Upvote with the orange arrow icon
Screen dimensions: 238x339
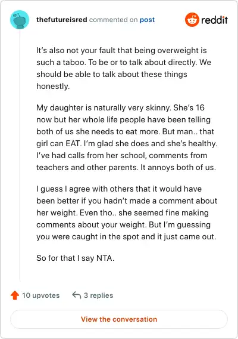click(x=15, y=295)
